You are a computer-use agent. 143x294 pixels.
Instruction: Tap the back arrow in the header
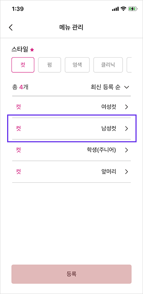[11, 27]
